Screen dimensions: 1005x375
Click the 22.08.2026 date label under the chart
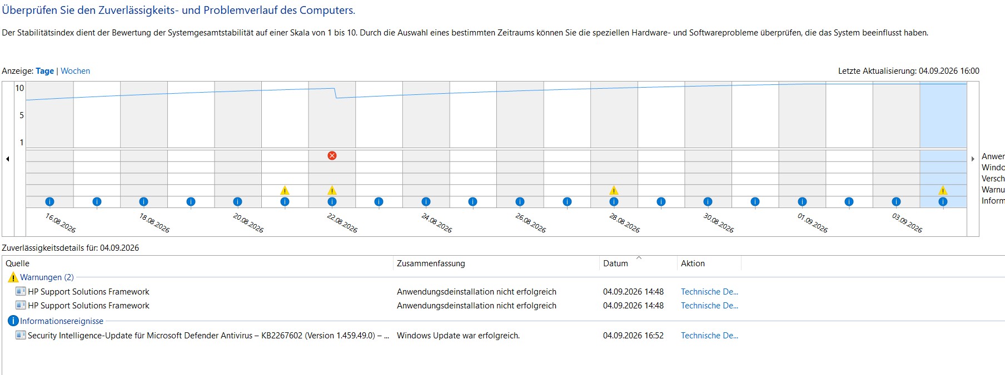342,222
